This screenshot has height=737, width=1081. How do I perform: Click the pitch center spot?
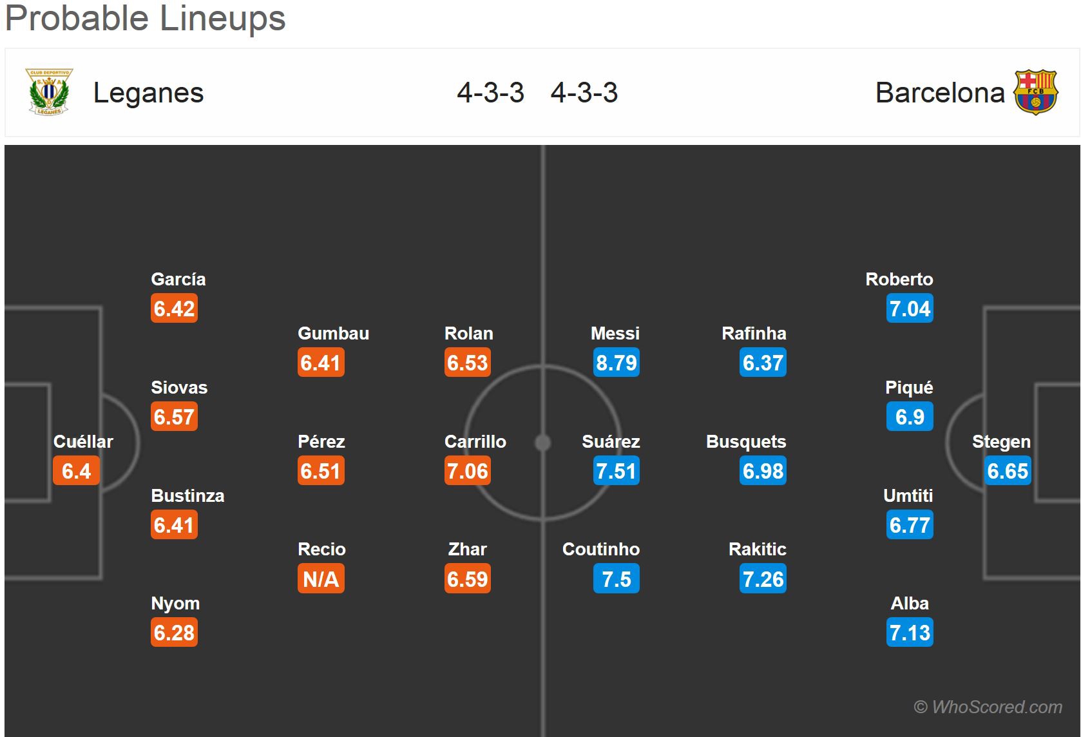pyautogui.click(x=543, y=443)
